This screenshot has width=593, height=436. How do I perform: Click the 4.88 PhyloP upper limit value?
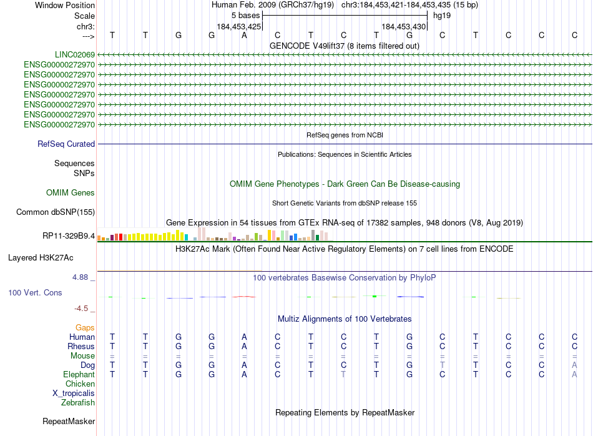[80, 277]
